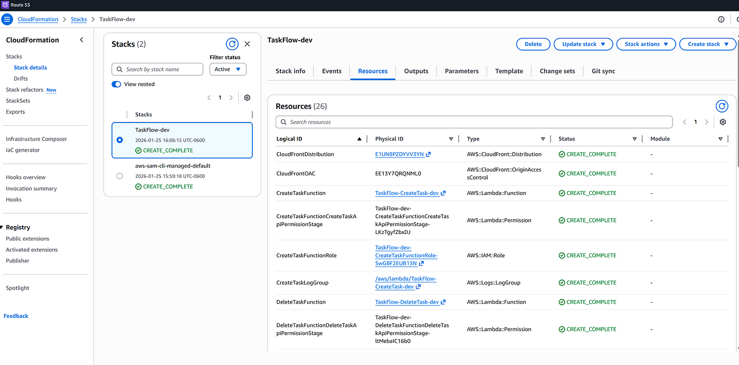This screenshot has height=365, width=739.
Task: Open the TaskFlow-CreateTask-dev link
Action: [x=407, y=193]
